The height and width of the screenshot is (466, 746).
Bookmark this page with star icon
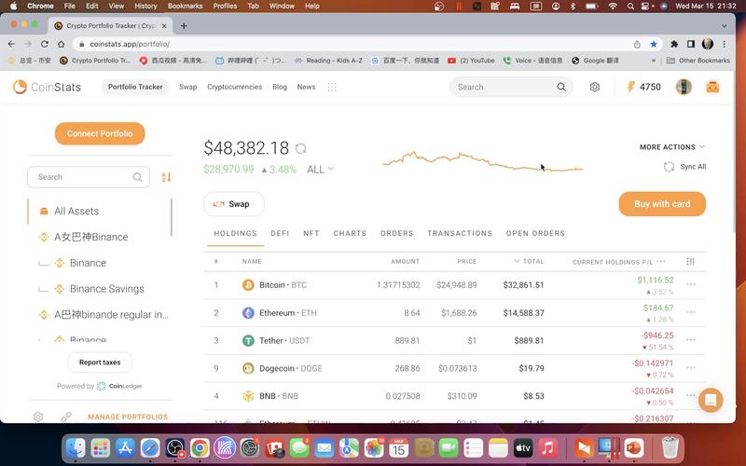[654, 44]
